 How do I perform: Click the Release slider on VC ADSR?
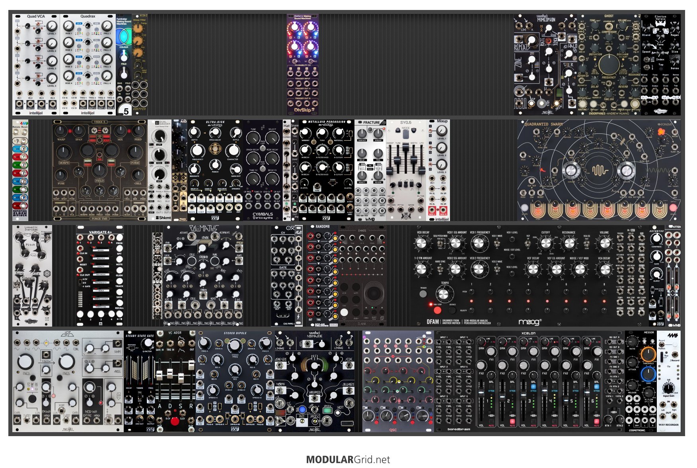pyautogui.click(x=191, y=364)
